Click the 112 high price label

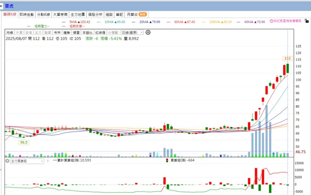[287, 58]
